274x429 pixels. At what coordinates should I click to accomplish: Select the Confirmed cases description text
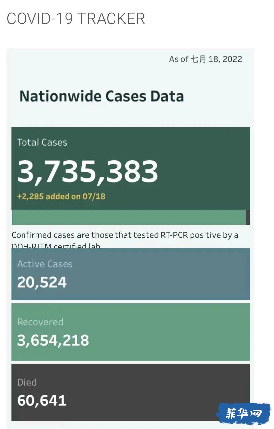125,239
